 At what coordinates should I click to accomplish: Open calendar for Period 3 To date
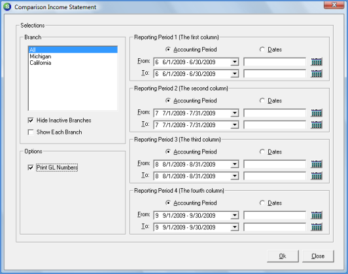pos(317,176)
